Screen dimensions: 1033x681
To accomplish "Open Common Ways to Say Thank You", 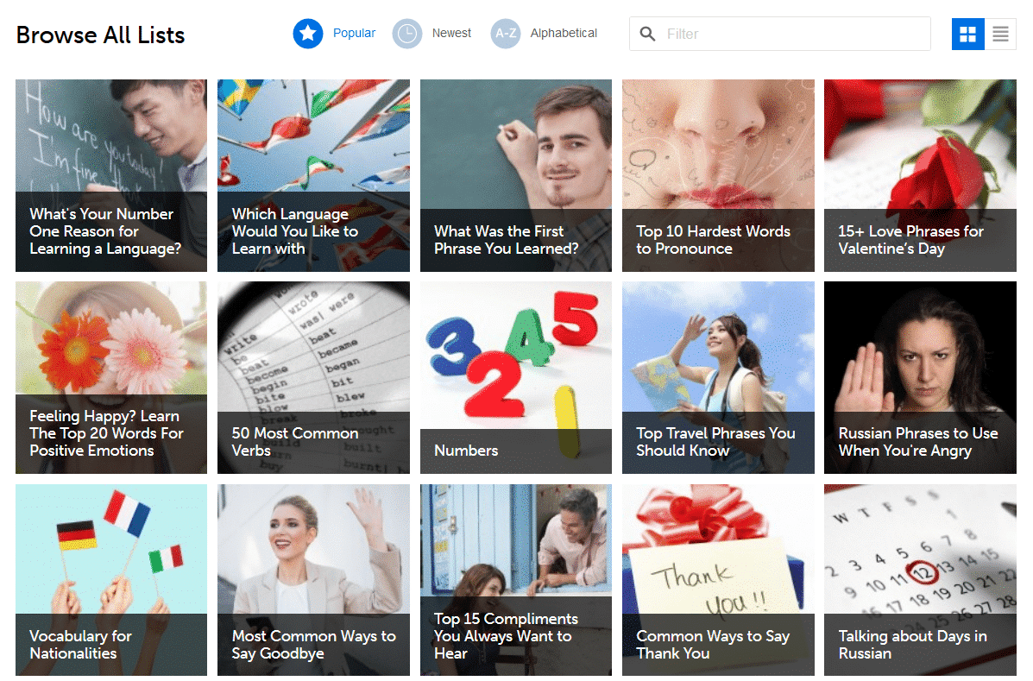I will click(x=717, y=579).
